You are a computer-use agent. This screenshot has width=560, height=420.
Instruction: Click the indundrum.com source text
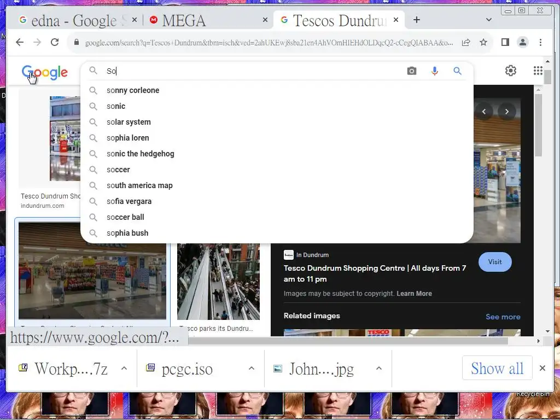coord(43,206)
